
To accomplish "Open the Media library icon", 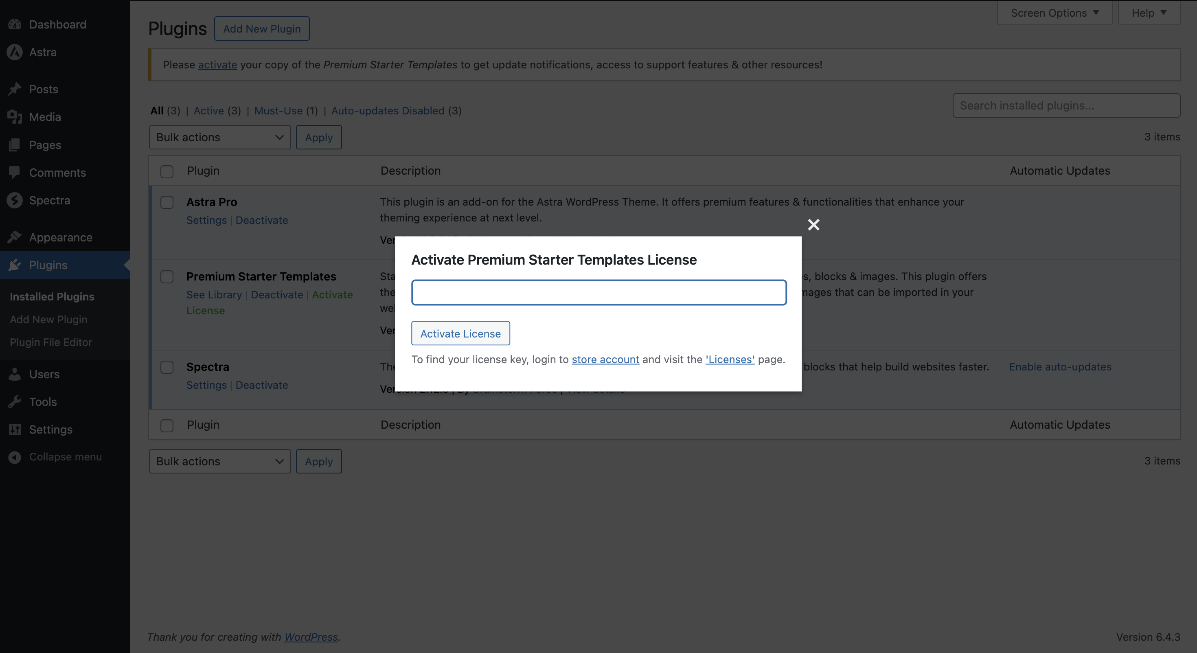I will 14,117.
